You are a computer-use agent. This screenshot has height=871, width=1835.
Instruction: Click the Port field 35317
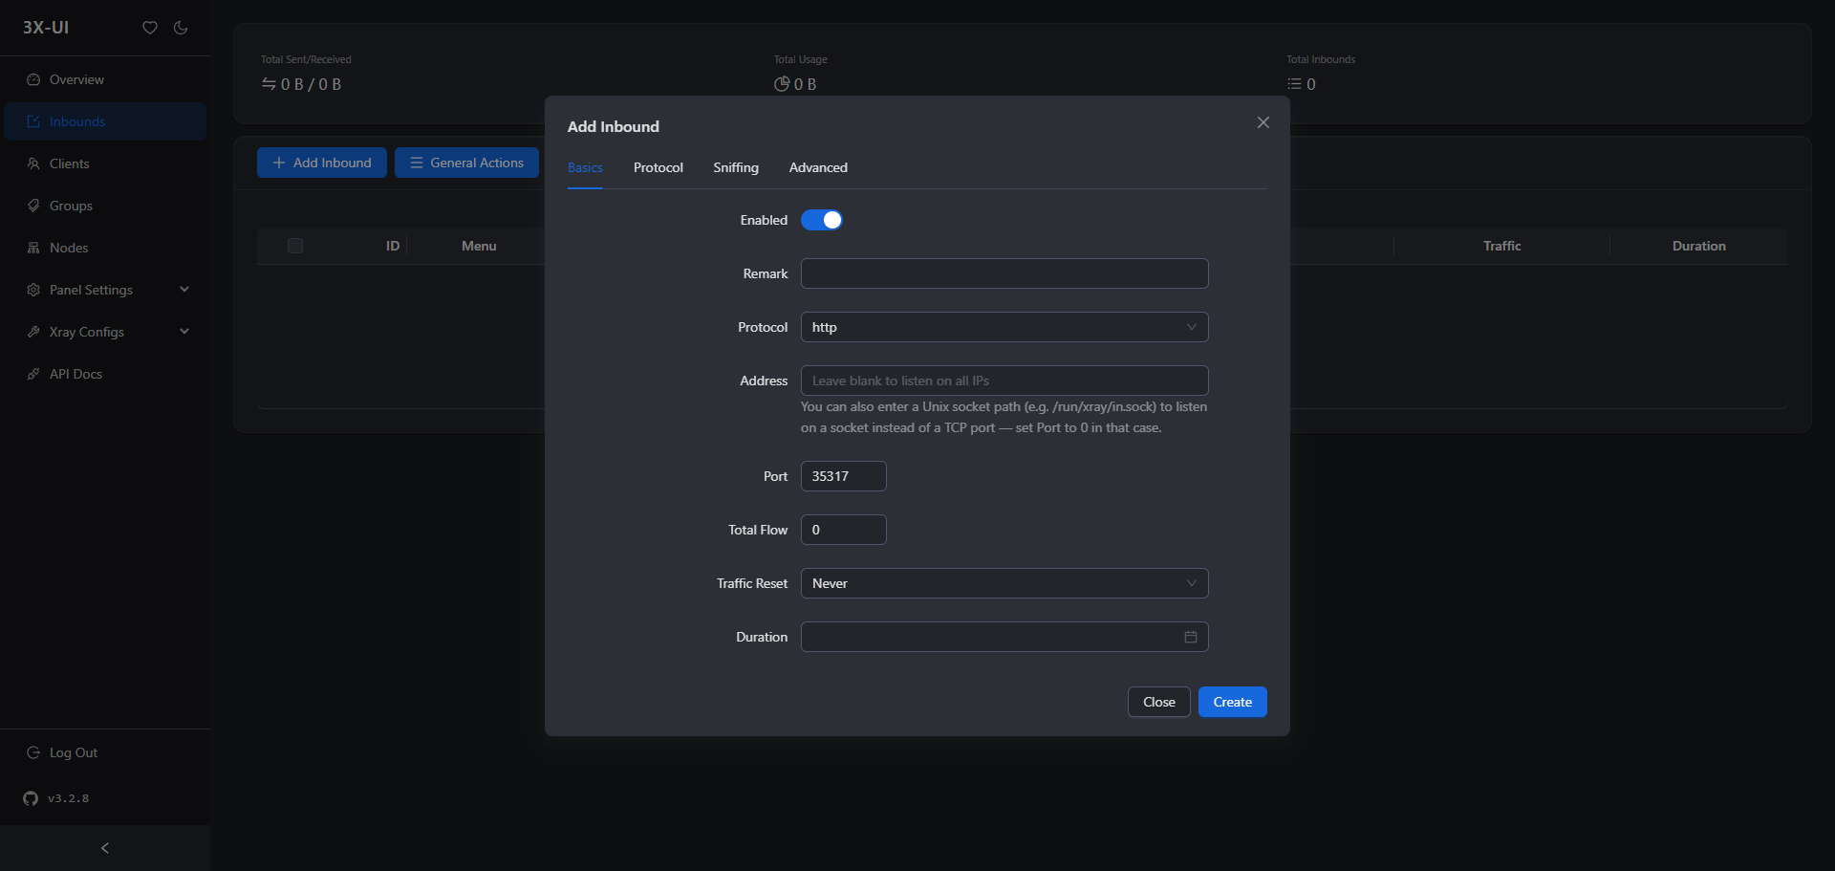point(844,476)
